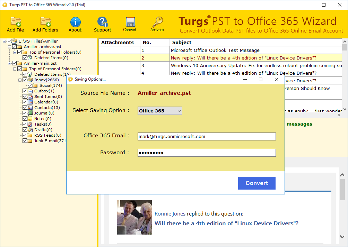Select highlighted message number 2 row
Screen dimensions: 348x247
tap(220, 58)
